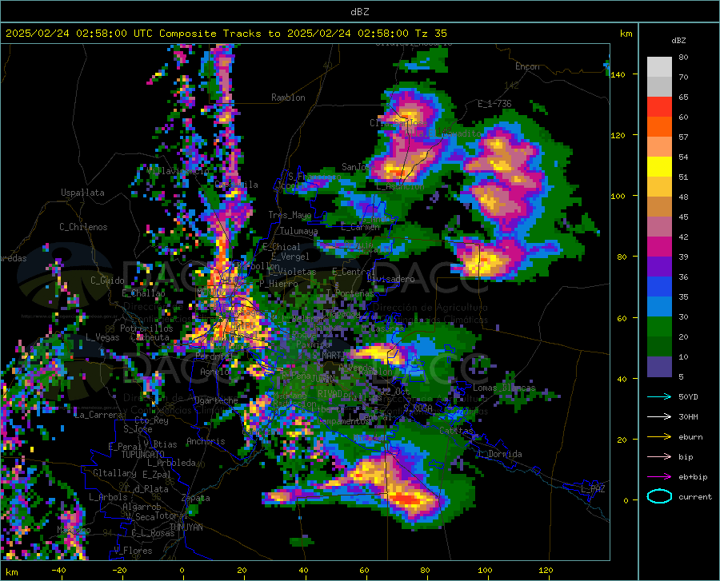Screen dimensions: 720x581
Task: Click the L_PAZ map label
Action: click(593, 489)
